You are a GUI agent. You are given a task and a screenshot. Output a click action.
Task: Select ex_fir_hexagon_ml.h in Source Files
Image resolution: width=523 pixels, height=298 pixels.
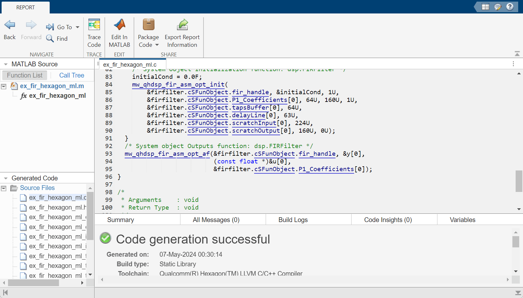pos(57,207)
